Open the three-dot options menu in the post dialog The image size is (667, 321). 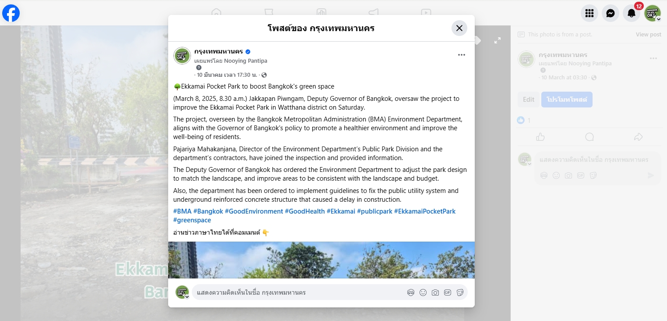461,55
